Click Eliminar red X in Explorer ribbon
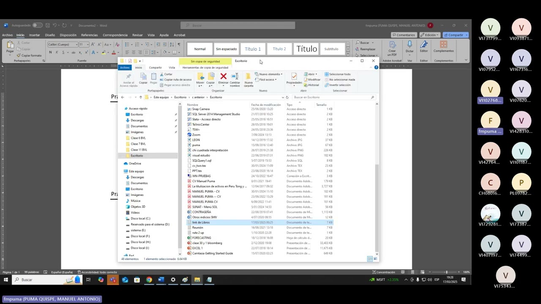 point(224,76)
